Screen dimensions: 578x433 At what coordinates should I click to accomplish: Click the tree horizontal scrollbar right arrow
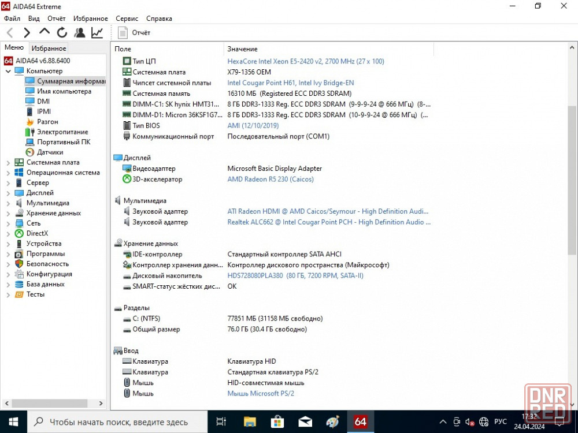pos(101,403)
